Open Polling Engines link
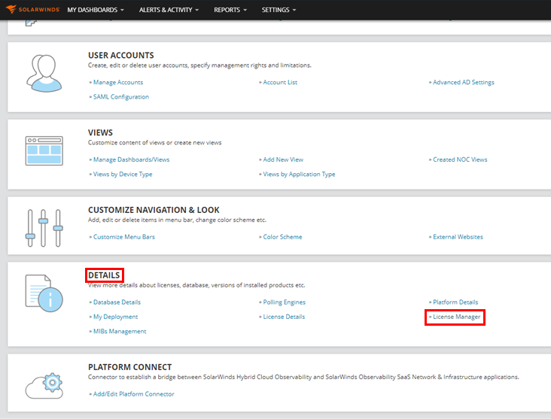The image size is (551, 419). pyautogui.click(x=284, y=302)
